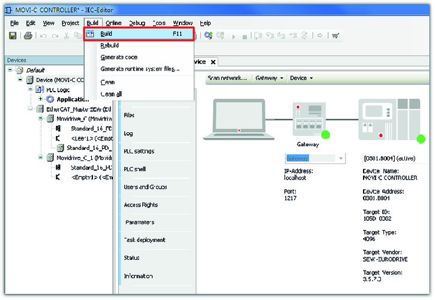Open the Gateway toolbar dropdown
Screen dimensions: 435x300
click(269, 78)
